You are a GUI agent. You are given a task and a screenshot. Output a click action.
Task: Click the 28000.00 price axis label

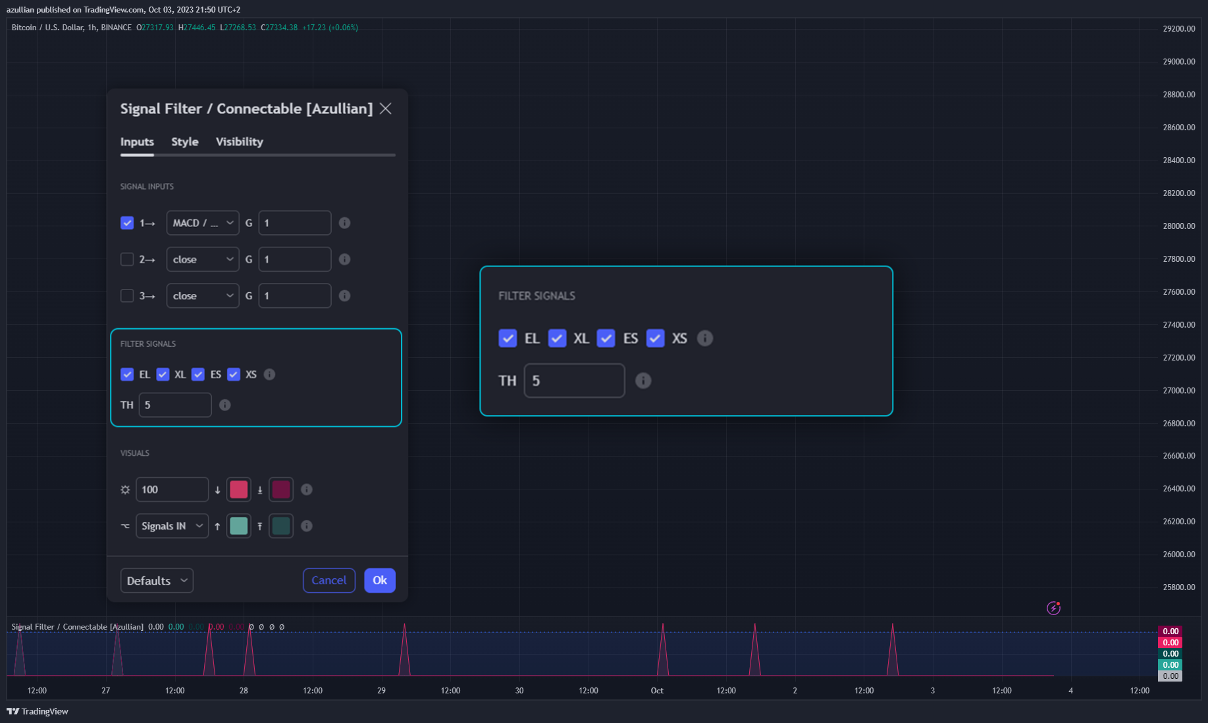point(1178,226)
